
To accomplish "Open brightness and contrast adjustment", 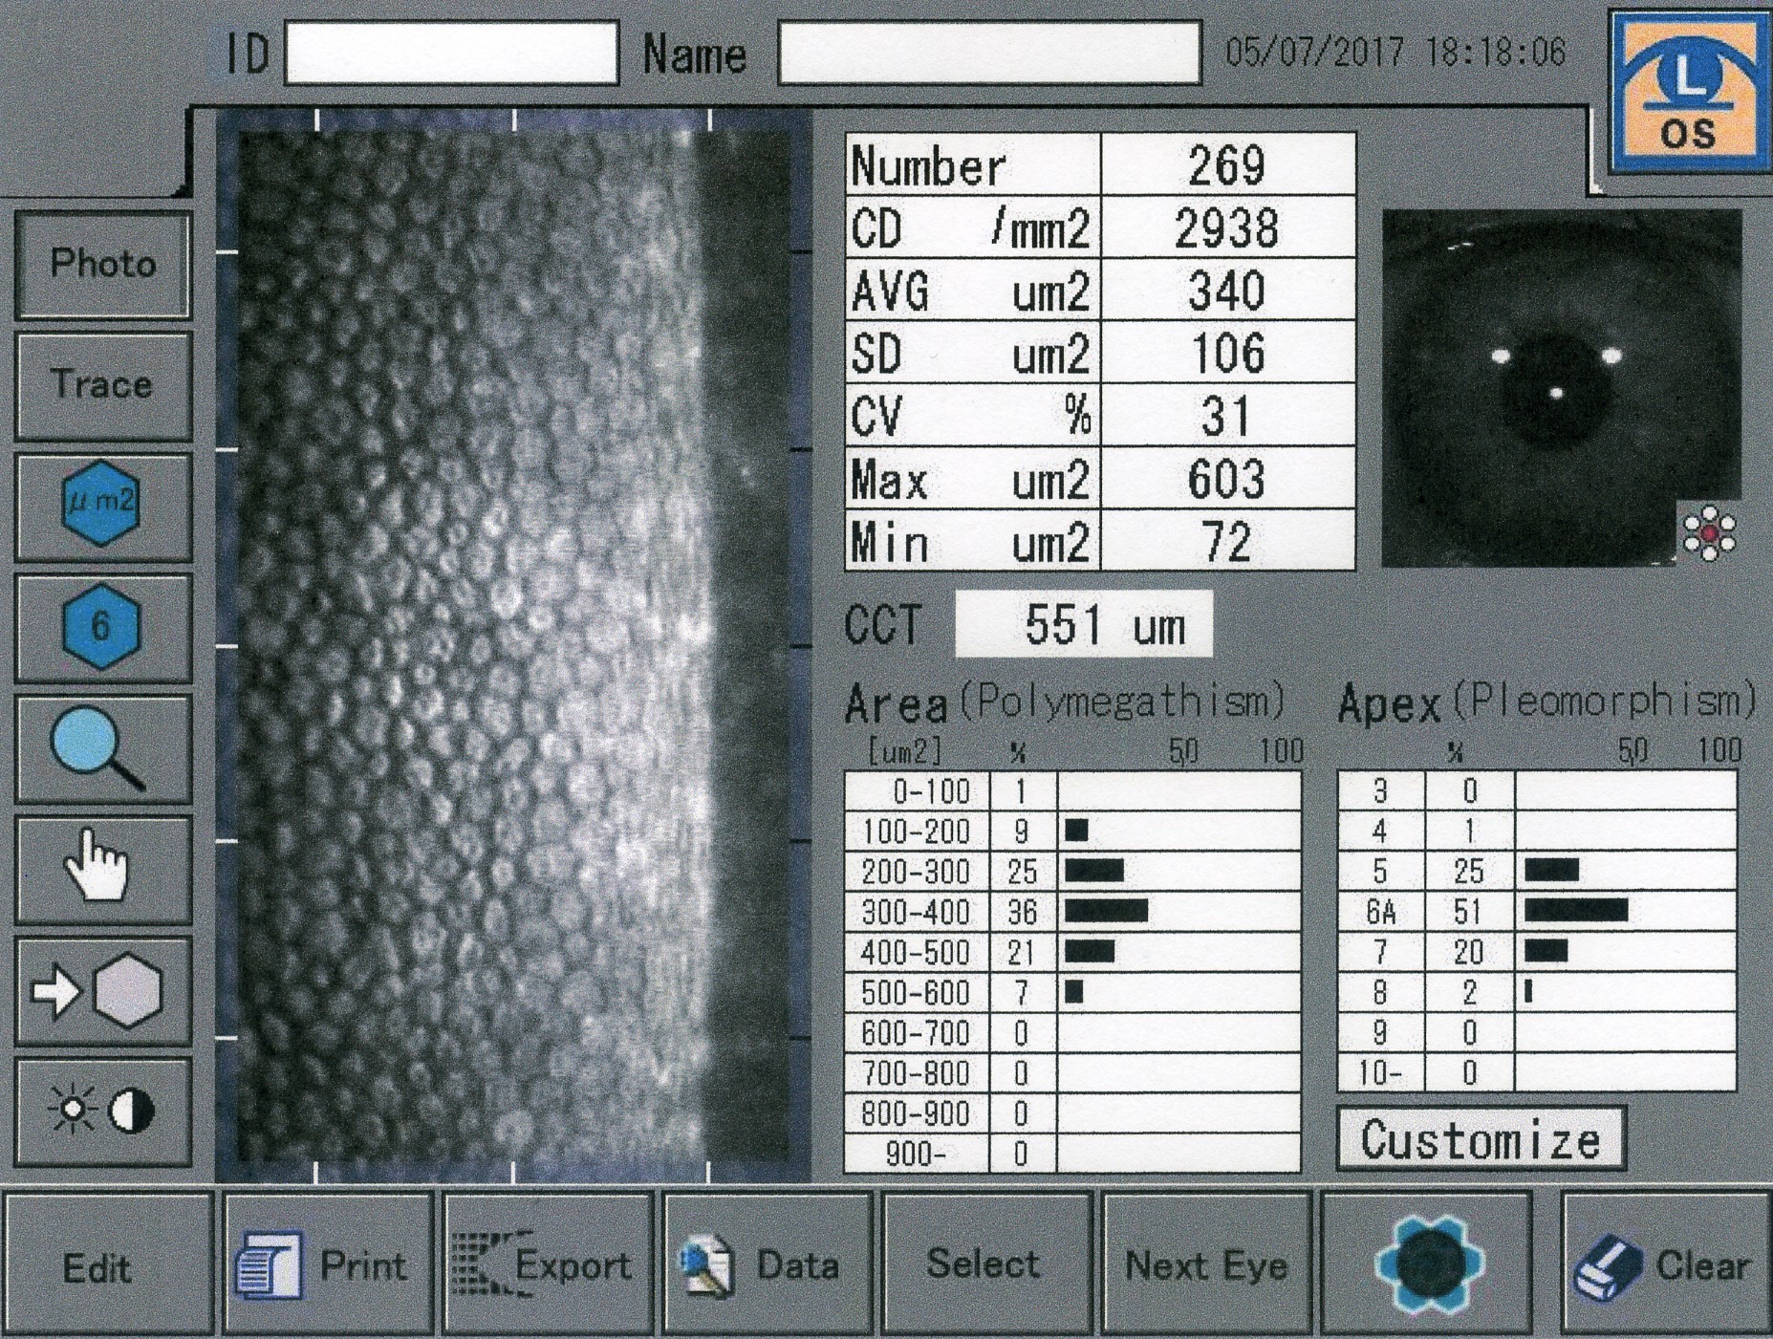I will 102,1112.
